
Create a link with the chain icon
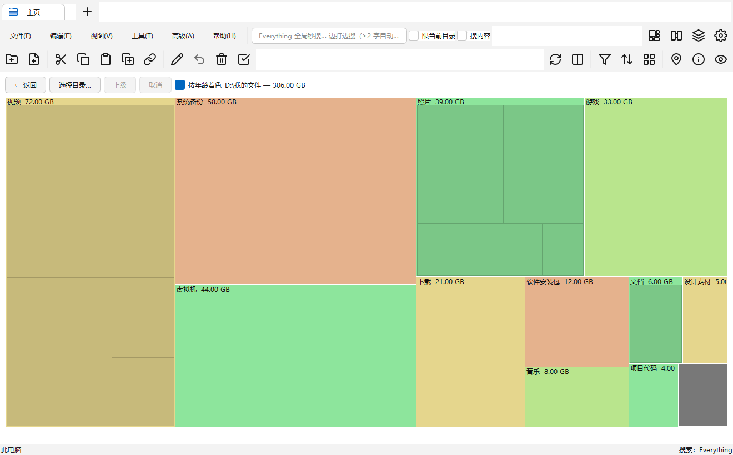(x=150, y=59)
